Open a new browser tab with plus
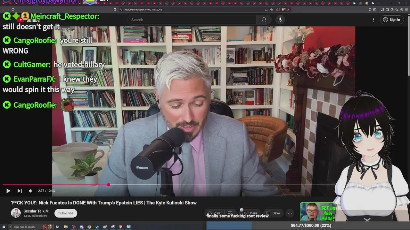410x230 pixels. pos(379,3)
